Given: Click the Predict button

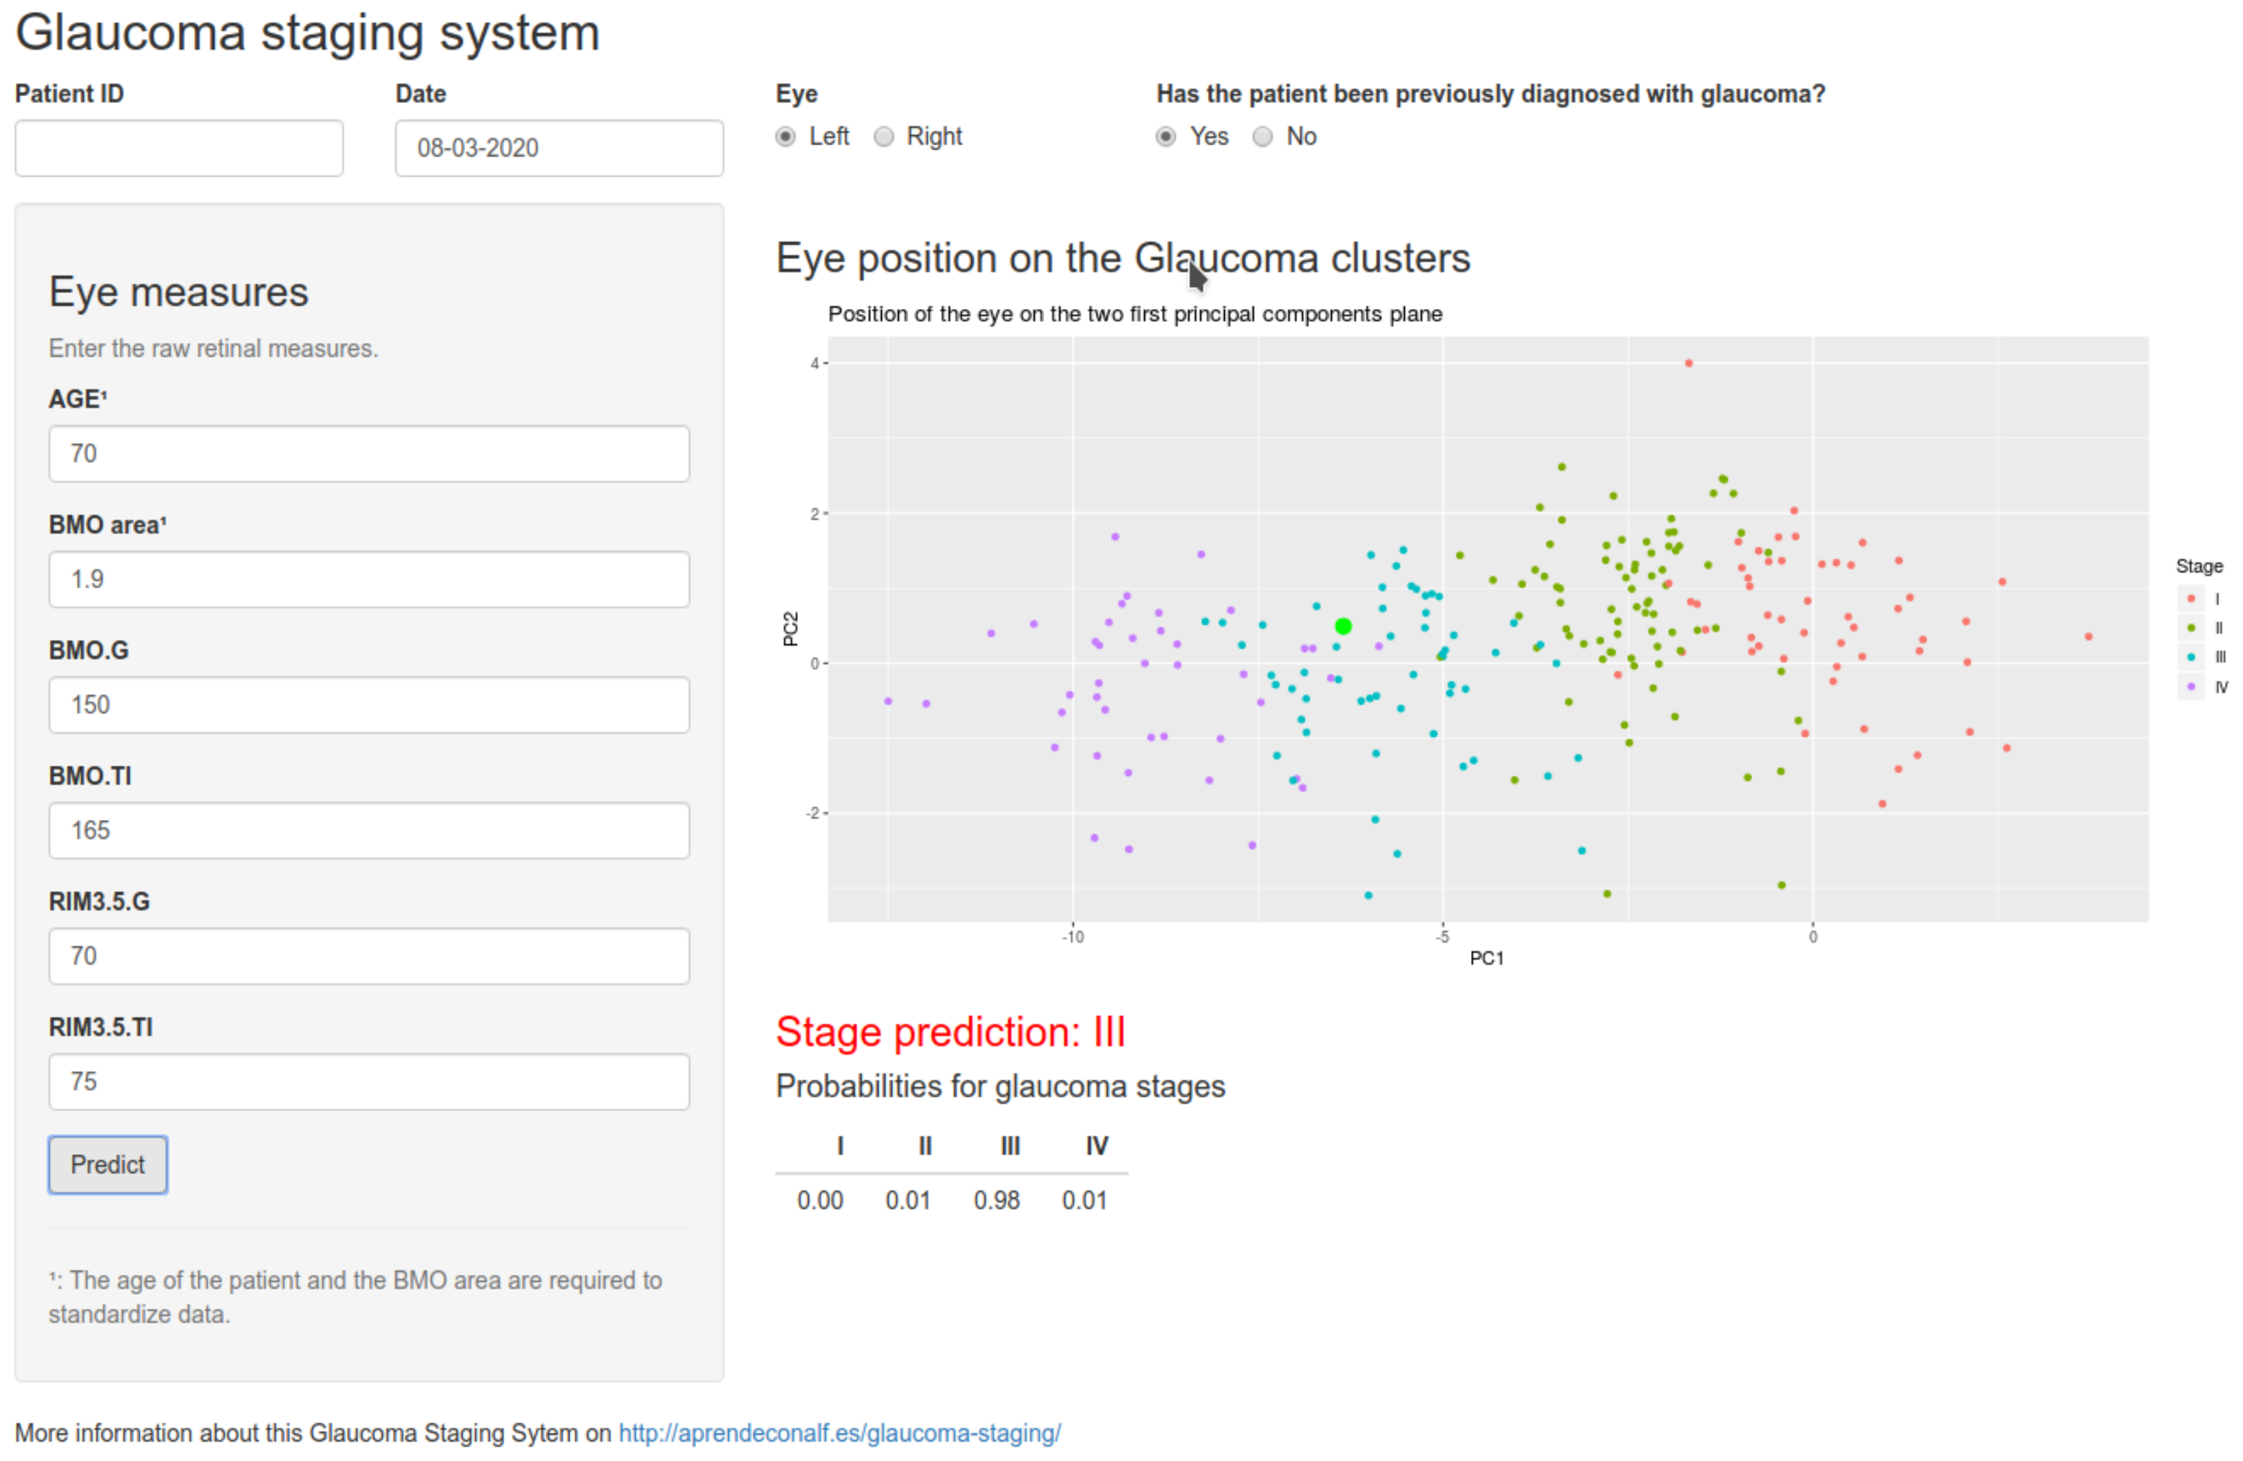Looking at the screenshot, I should point(108,1164).
